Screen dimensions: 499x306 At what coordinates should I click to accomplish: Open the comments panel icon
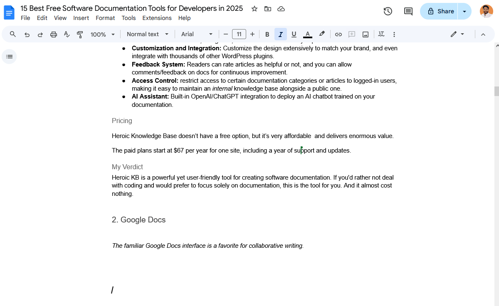408,11
